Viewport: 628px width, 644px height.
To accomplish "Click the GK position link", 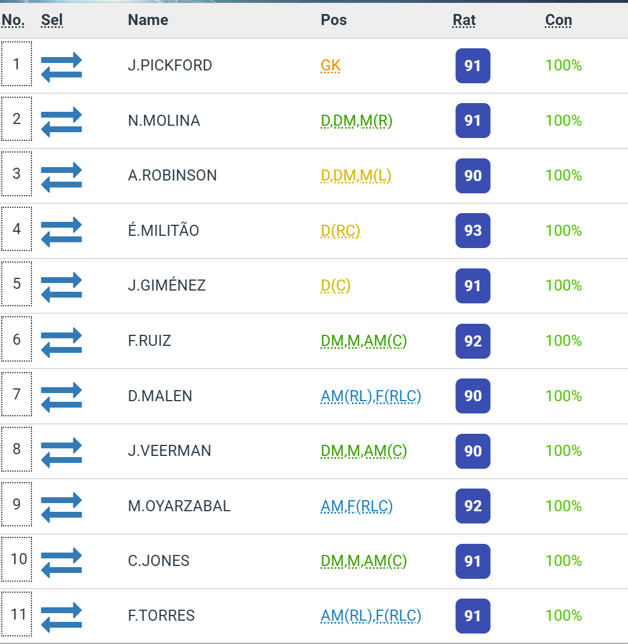I will (330, 66).
